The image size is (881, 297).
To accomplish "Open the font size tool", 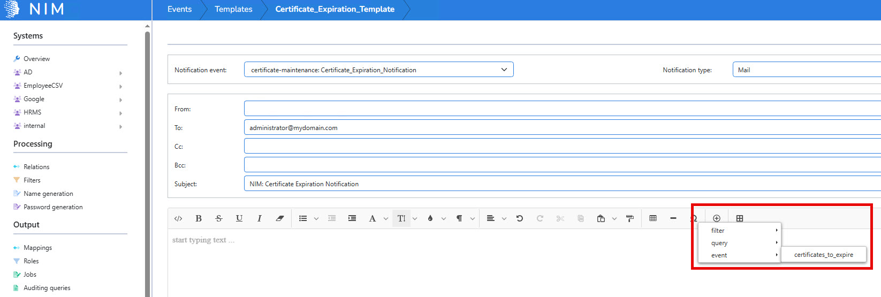I will tap(401, 218).
